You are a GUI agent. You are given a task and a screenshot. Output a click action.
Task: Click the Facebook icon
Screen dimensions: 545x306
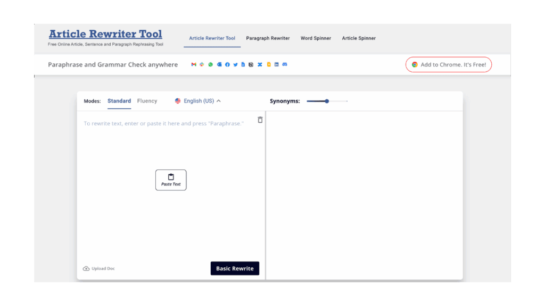click(x=227, y=64)
